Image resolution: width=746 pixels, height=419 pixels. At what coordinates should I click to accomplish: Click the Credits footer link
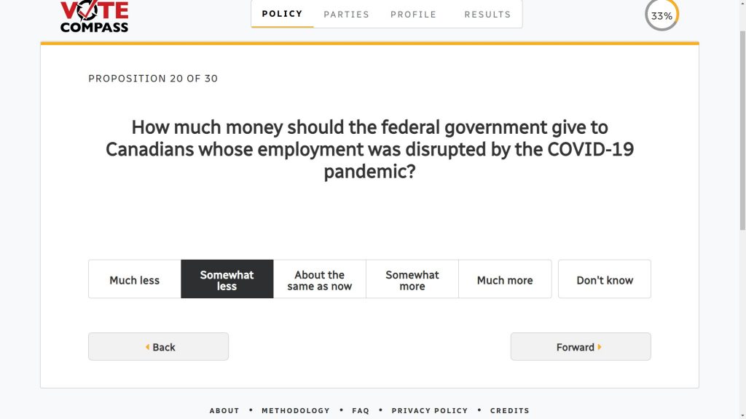pyautogui.click(x=509, y=410)
